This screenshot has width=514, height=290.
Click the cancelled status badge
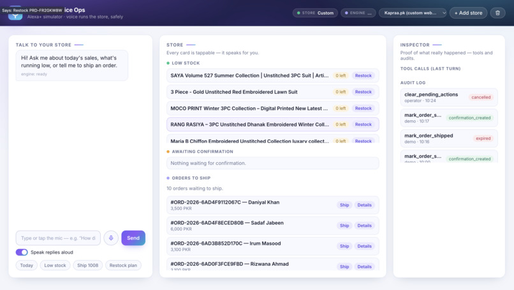(x=481, y=97)
